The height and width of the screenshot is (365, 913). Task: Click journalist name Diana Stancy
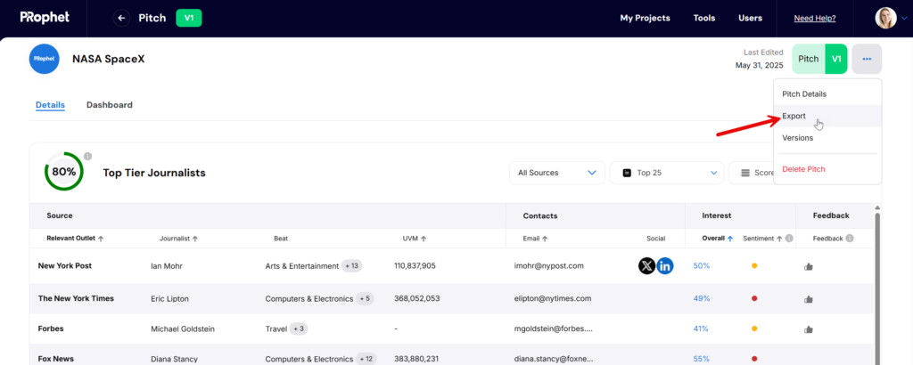(174, 359)
